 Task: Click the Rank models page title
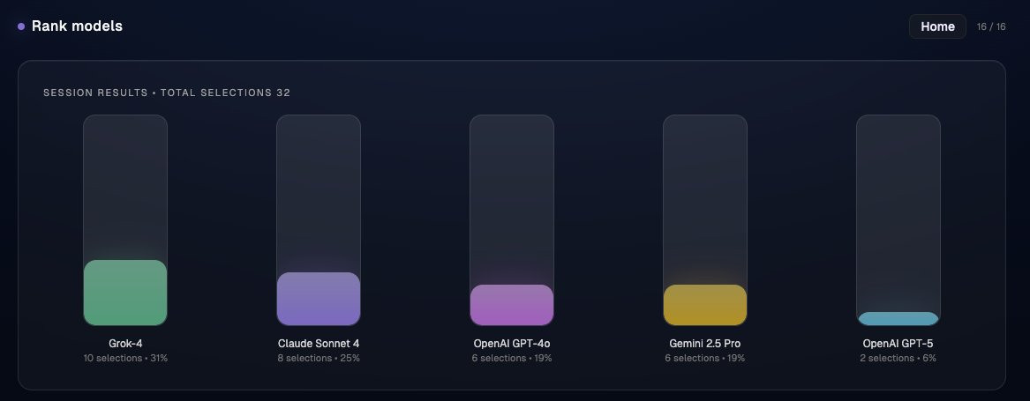tap(77, 26)
